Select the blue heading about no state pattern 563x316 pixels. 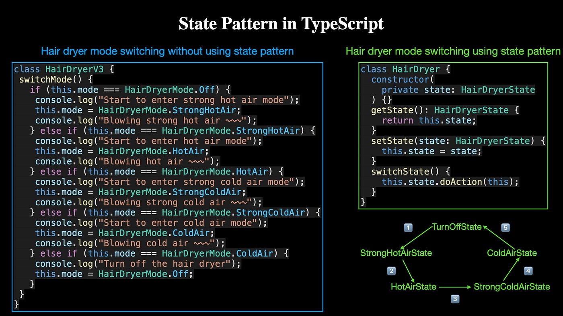[x=167, y=51]
